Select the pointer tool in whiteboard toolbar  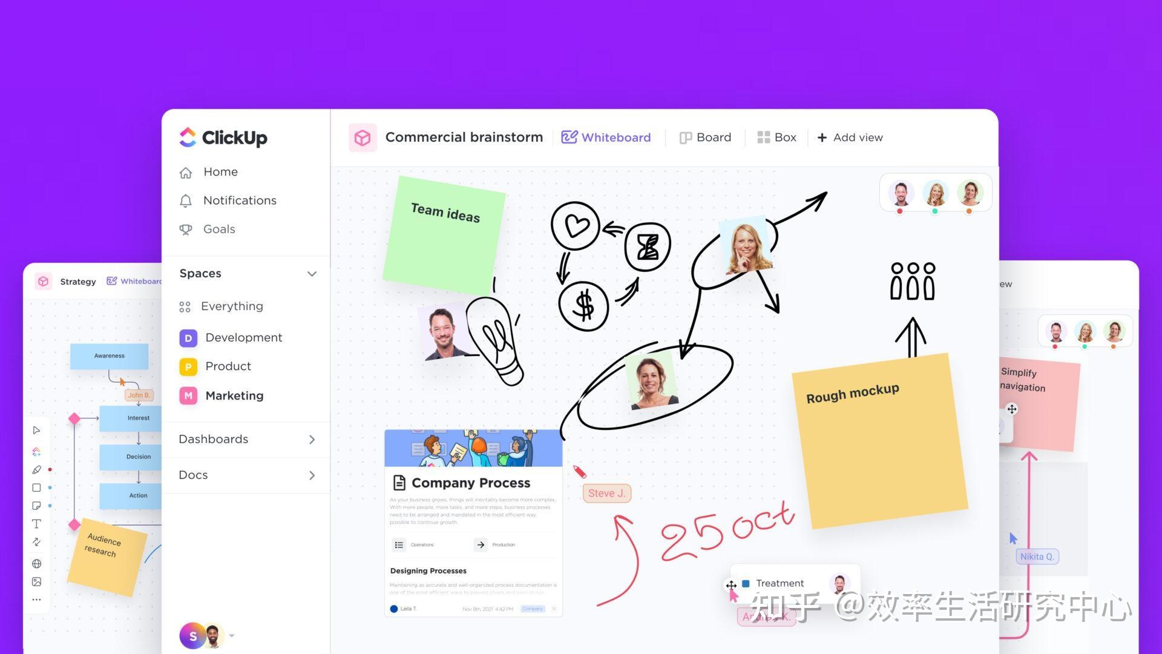pos(36,431)
